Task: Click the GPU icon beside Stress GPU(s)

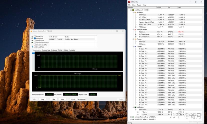Action: pos(32,47)
